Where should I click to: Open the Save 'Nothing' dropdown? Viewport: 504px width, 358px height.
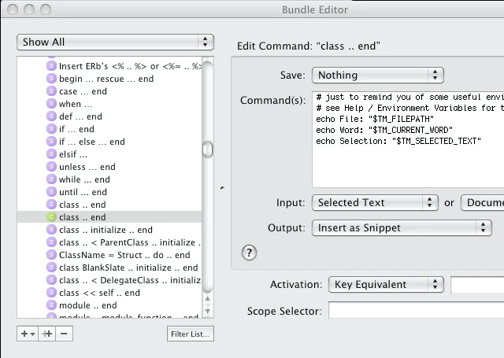click(378, 75)
